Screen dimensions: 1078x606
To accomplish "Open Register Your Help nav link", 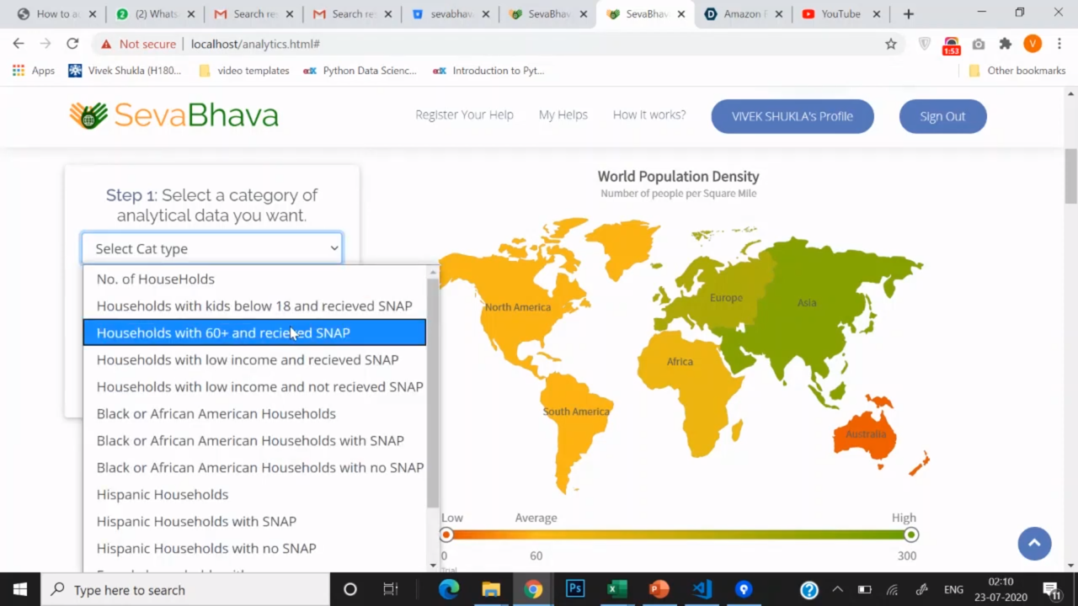I will pos(464,114).
